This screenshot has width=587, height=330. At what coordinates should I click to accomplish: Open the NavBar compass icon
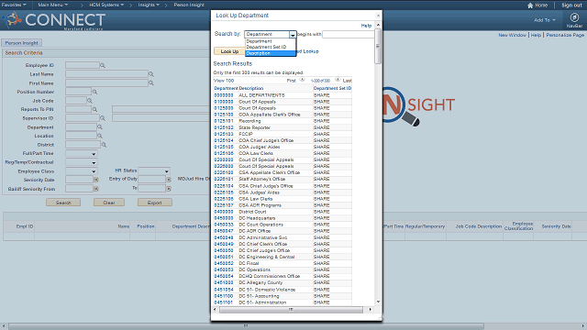pyautogui.click(x=574, y=17)
